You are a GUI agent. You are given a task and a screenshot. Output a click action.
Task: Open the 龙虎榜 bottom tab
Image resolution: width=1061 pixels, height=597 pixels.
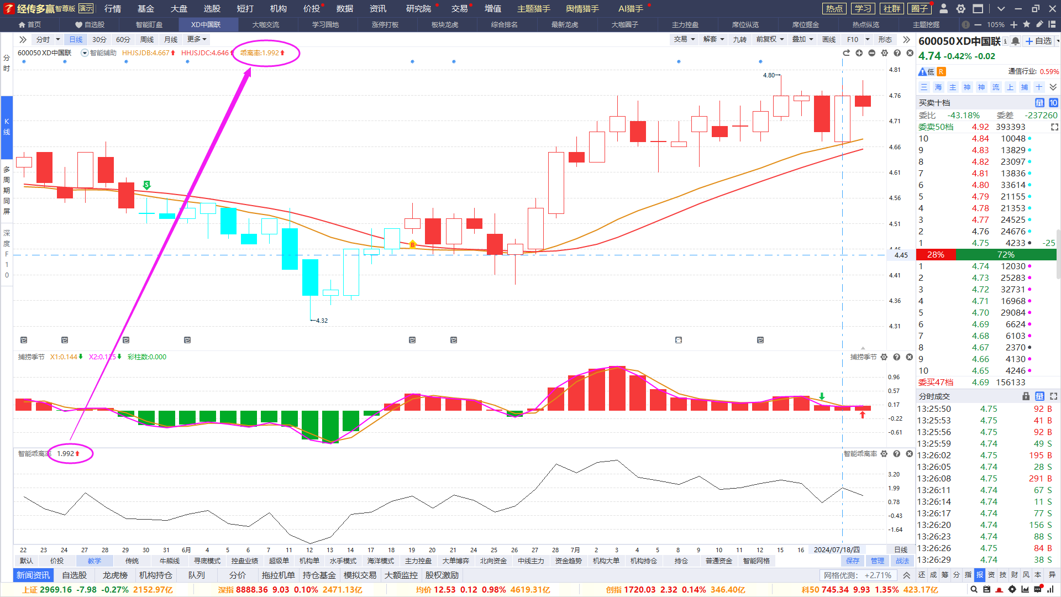tap(115, 575)
